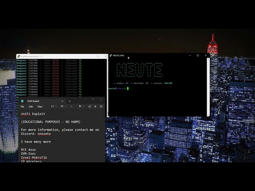Click the formatting clear icon in Notepad toolbar
This screenshot has height=191, width=255.
click(90, 106)
